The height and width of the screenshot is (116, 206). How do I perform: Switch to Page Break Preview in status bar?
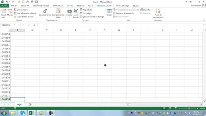tap(176, 108)
